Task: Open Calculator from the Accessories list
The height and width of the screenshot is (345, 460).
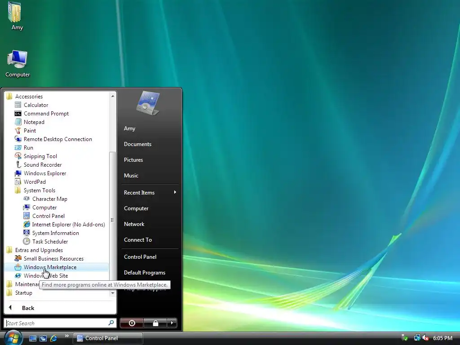Action: [x=36, y=105]
